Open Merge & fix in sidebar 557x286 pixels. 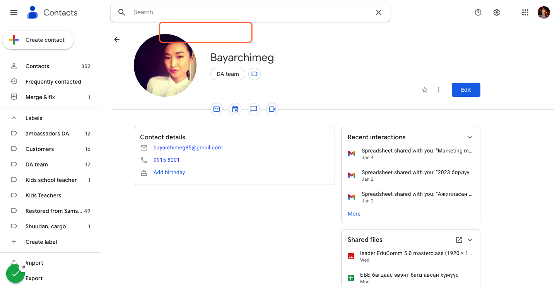[50, 97]
